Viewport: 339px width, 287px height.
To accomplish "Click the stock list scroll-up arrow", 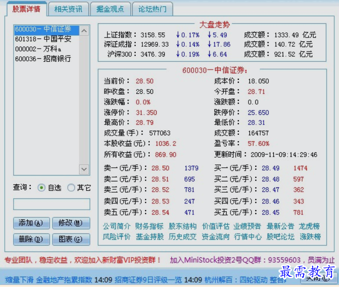I will (84, 31).
